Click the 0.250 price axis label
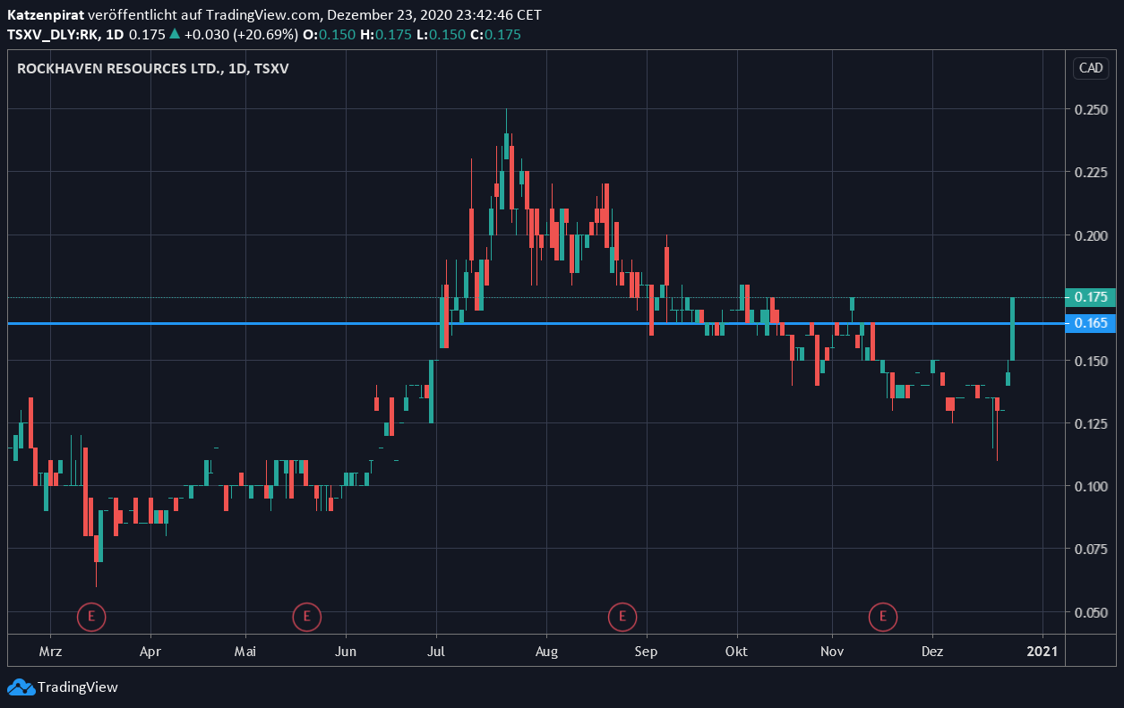1124x708 pixels. coord(1090,109)
